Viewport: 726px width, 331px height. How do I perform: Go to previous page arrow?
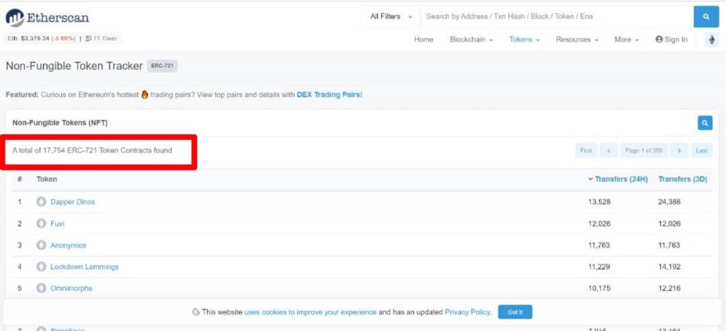pos(608,150)
